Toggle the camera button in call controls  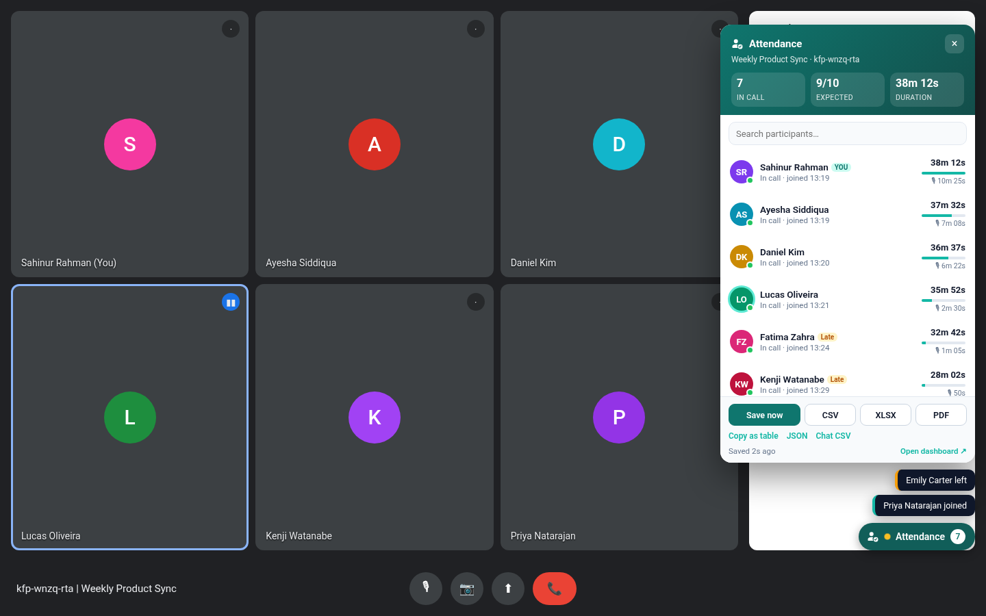467,589
